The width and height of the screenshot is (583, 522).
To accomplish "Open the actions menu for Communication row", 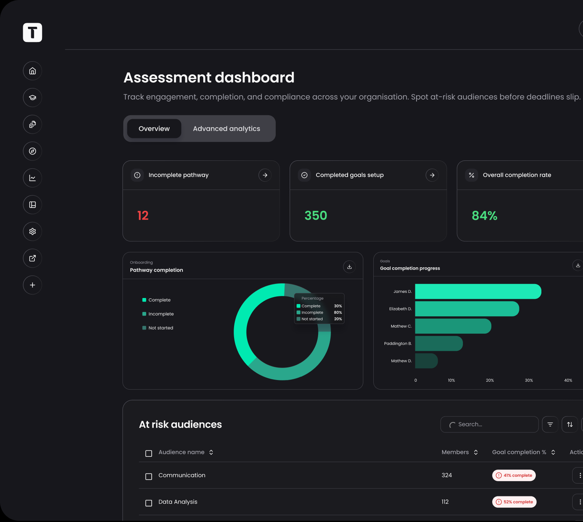I will click(579, 476).
